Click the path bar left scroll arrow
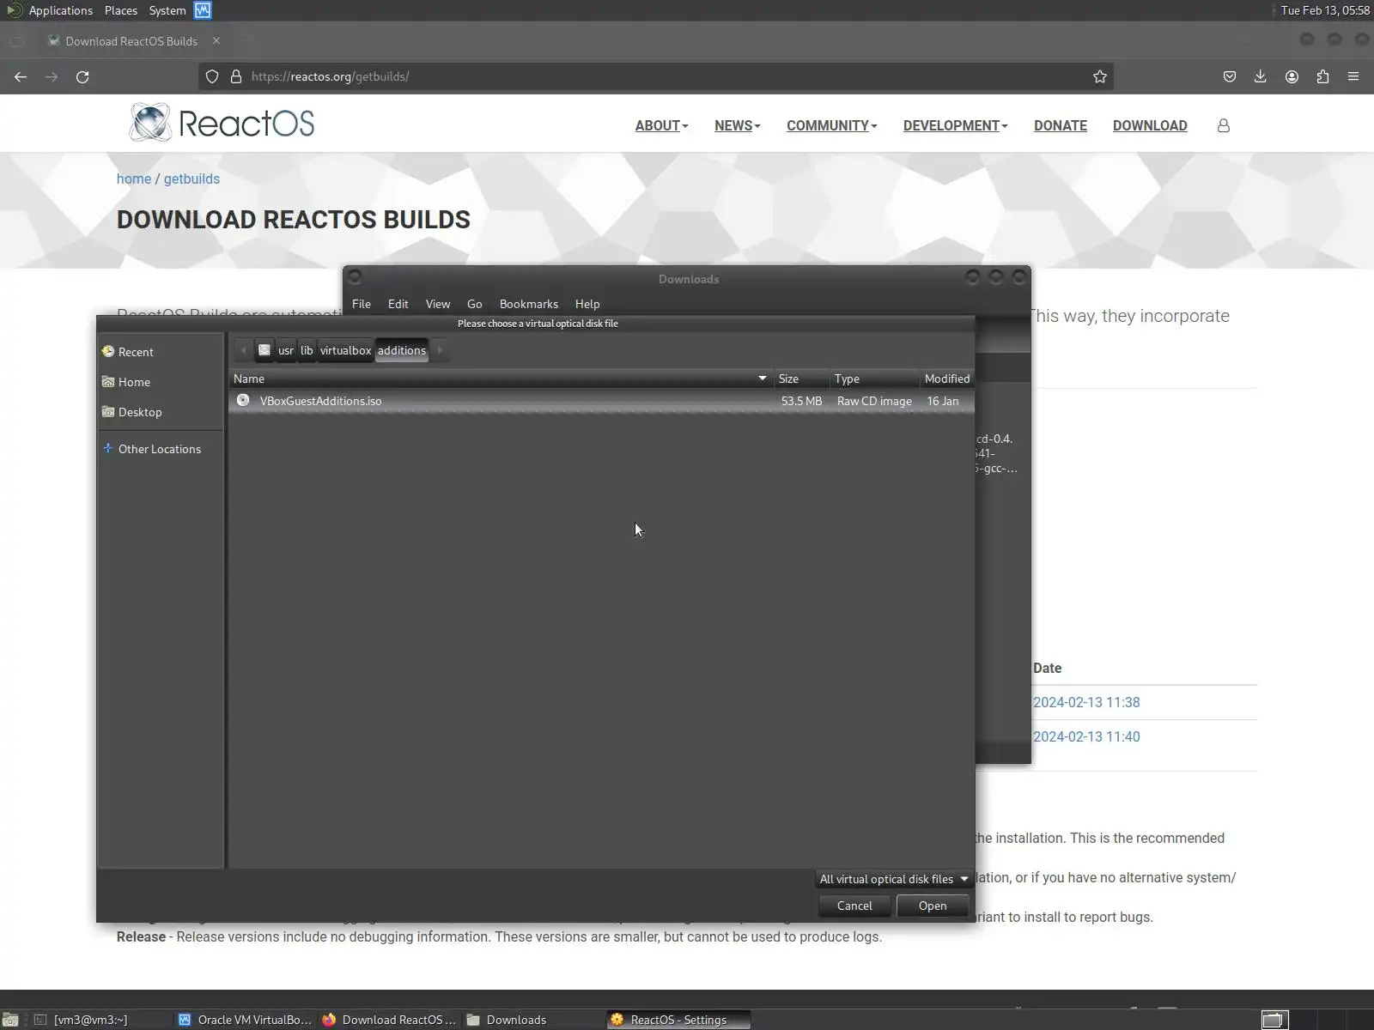The height and width of the screenshot is (1030, 1374). [243, 350]
